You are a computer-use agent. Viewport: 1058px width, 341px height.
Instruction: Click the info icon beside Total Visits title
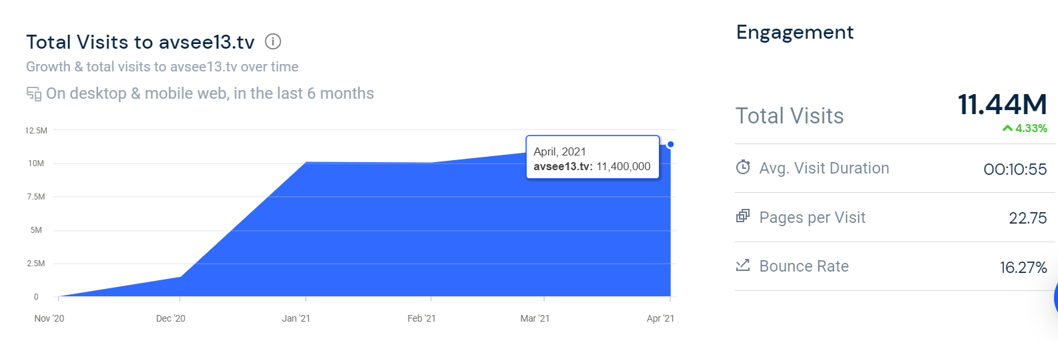(x=273, y=41)
